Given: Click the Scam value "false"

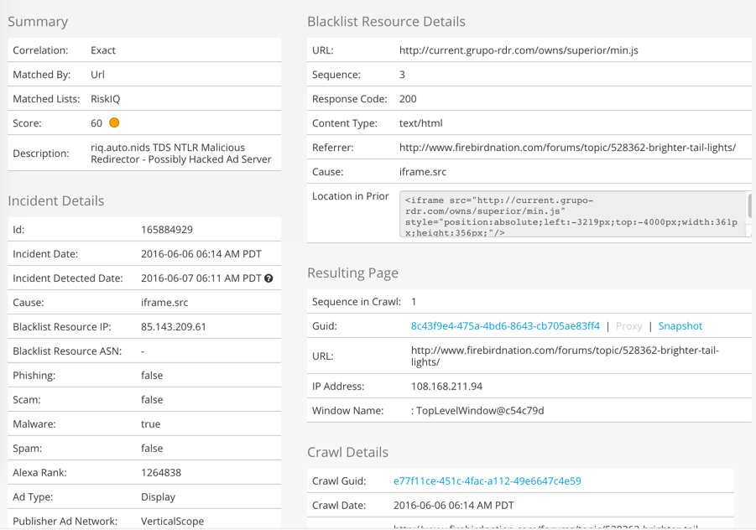Looking at the screenshot, I should [152, 399].
